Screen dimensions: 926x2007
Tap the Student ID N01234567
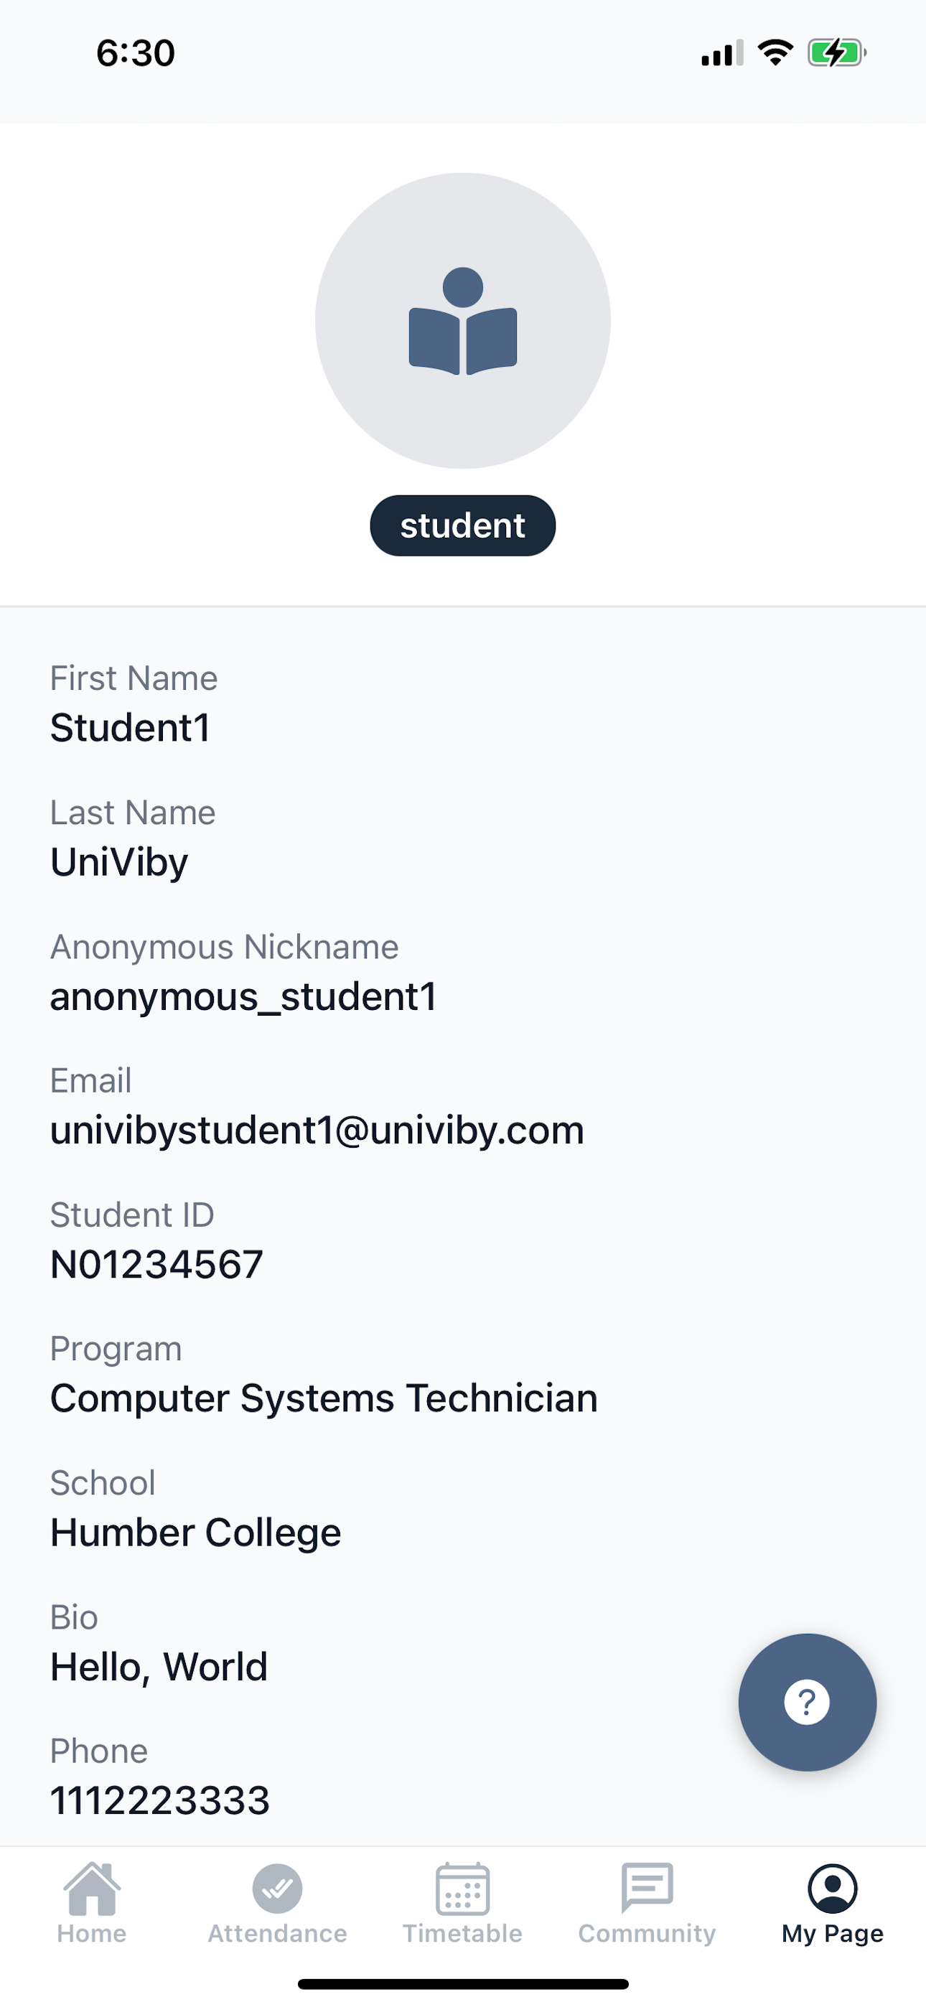[156, 1265]
